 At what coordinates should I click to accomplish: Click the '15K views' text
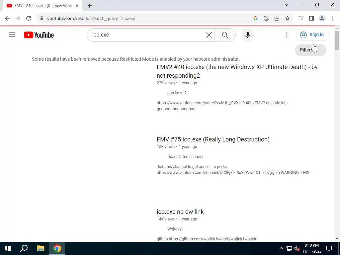tap(166, 146)
